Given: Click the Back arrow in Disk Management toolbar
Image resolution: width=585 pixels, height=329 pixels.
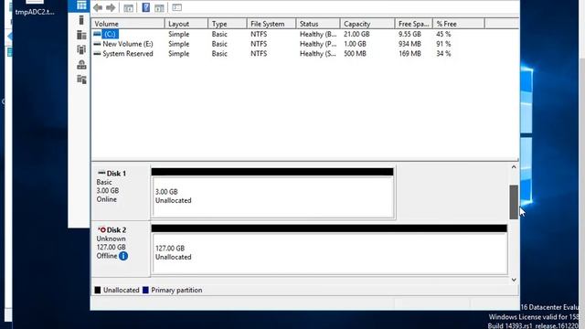Looking at the screenshot, I should [98, 7].
